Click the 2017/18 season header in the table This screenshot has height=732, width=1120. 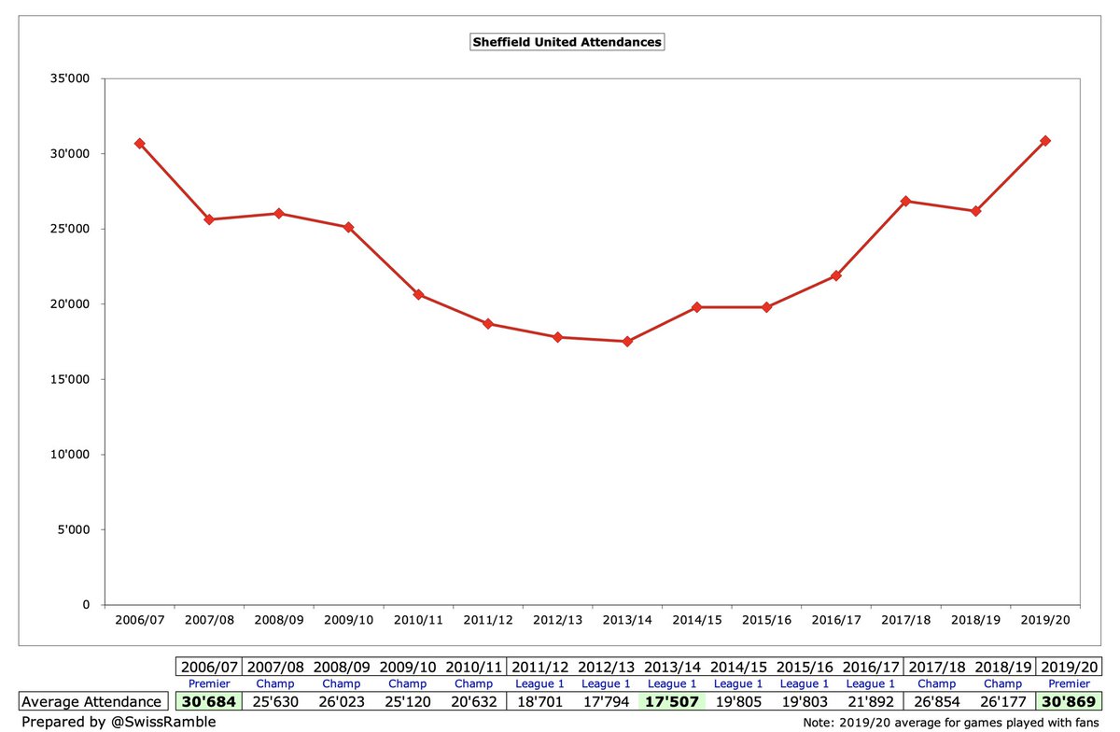coord(937,667)
